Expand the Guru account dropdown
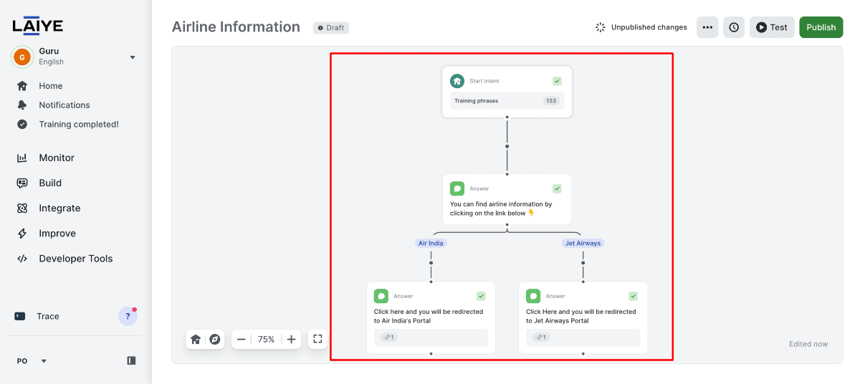This screenshot has width=860, height=384. [x=133, y=57]
